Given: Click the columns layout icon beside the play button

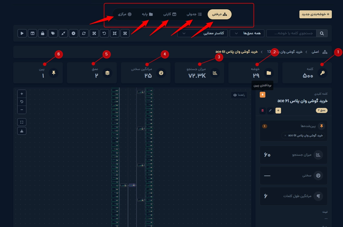Looking at the screenshot, I should 32,33.
